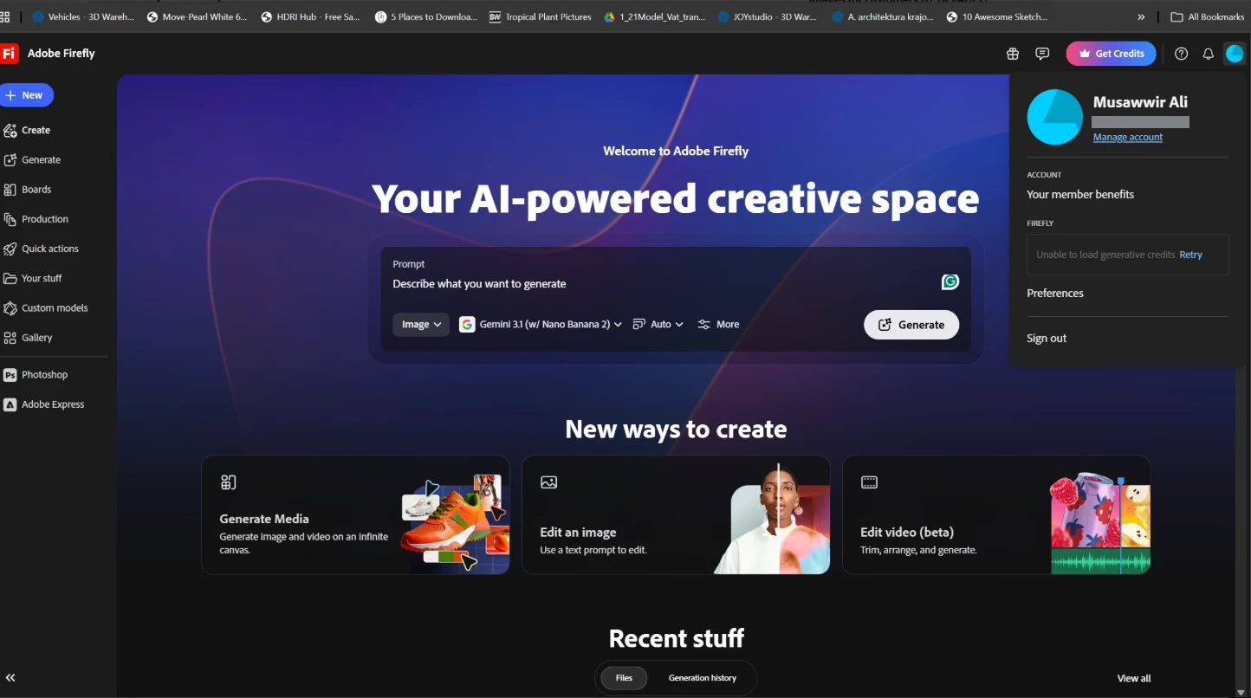The height and width of the screenshot is (698, 1251).
Task: Click the View all link
Action: pos(1134,679)
